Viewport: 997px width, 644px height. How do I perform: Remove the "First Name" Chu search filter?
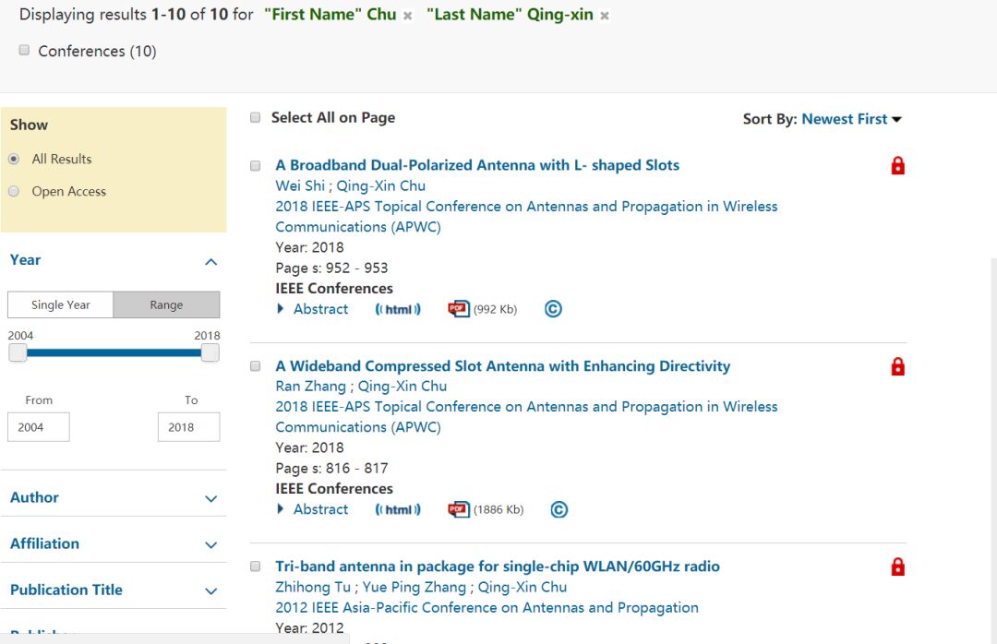click(408, 16)
